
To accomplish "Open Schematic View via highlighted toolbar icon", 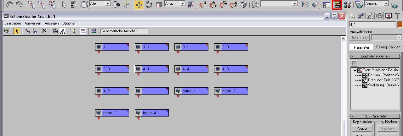I will click(x=337, y=5).
